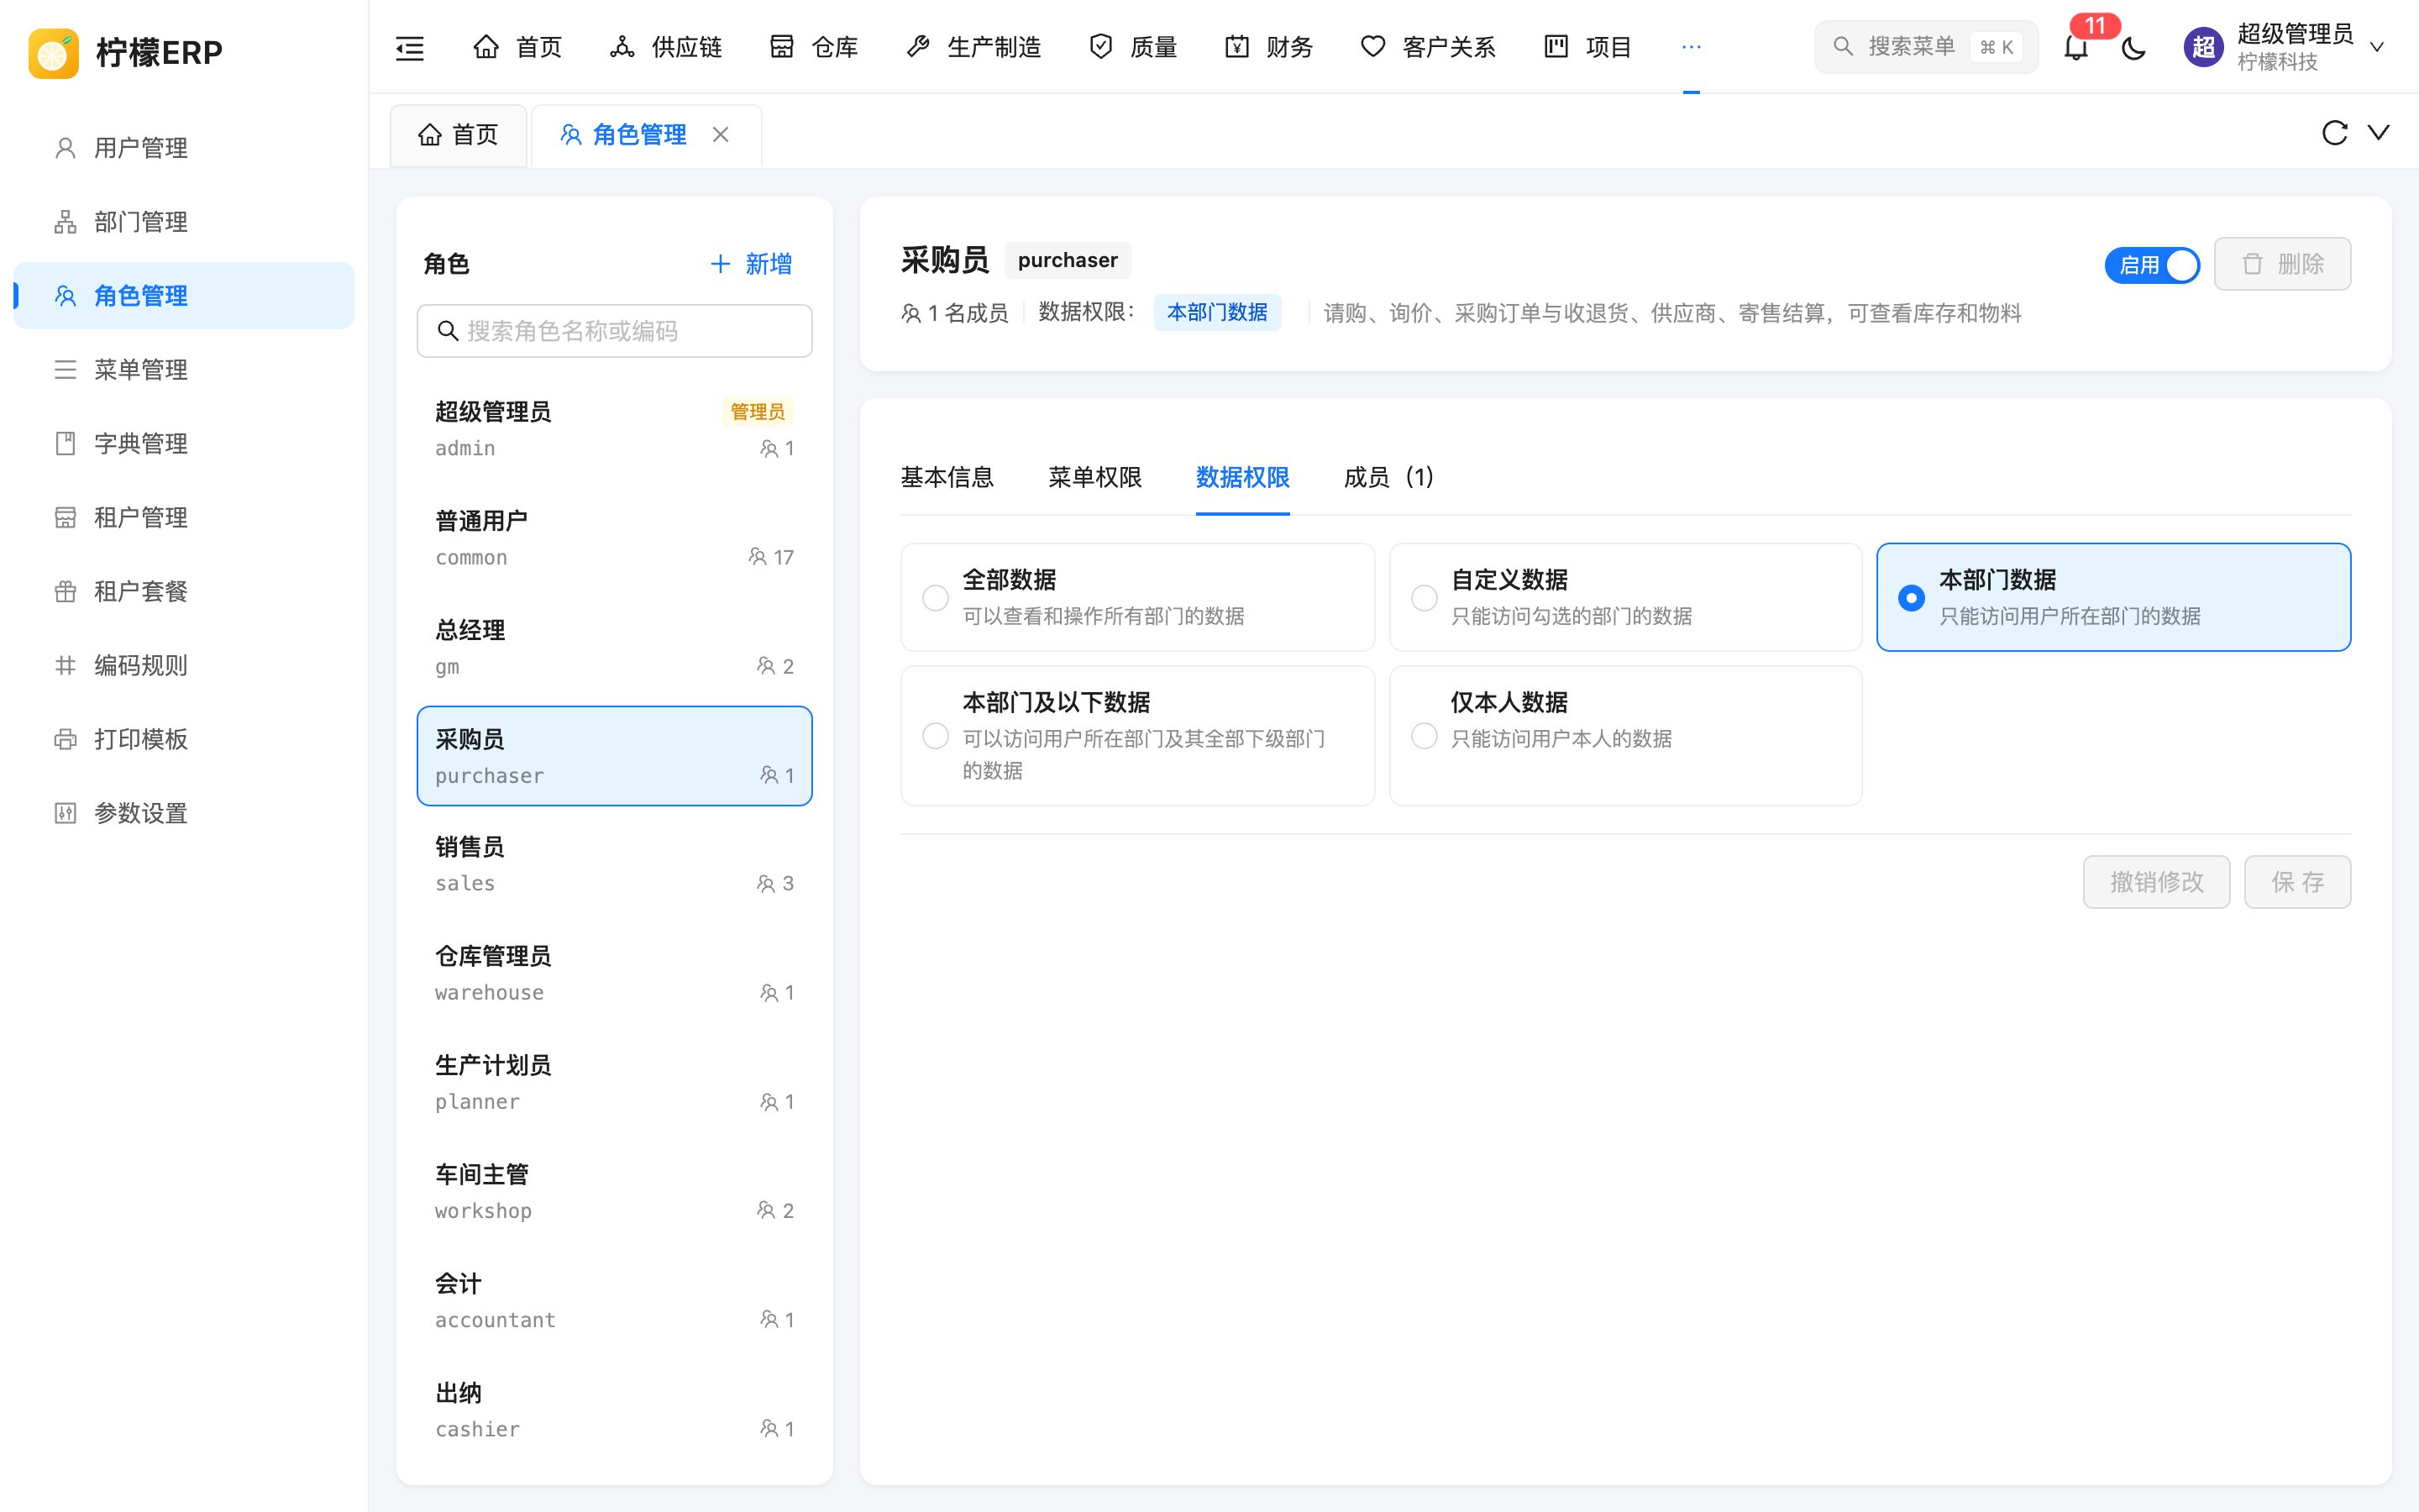Click the 保存 button
Screen dimensions: 2419x1512
coord(2297,882)
